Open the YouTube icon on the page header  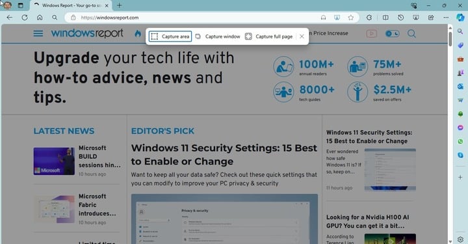pos(371,33)
